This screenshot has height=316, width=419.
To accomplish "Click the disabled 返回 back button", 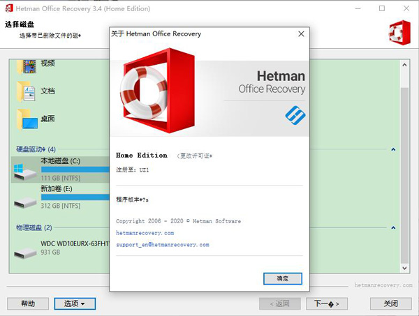I will 280,303.
